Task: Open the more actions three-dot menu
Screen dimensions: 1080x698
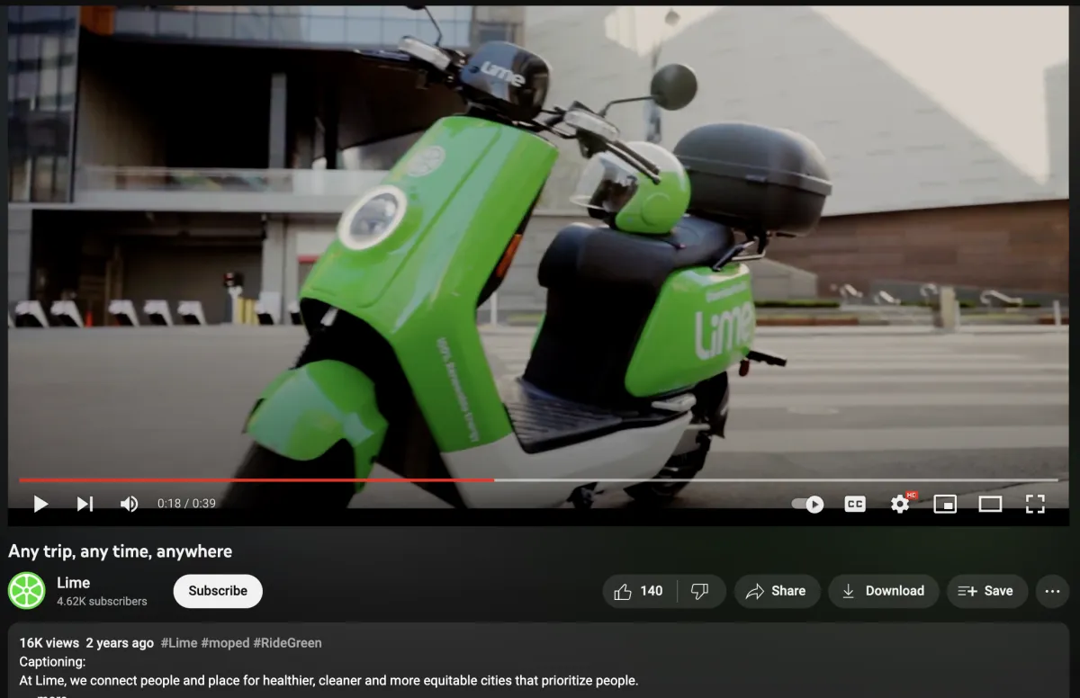Action: (1053, 591)
